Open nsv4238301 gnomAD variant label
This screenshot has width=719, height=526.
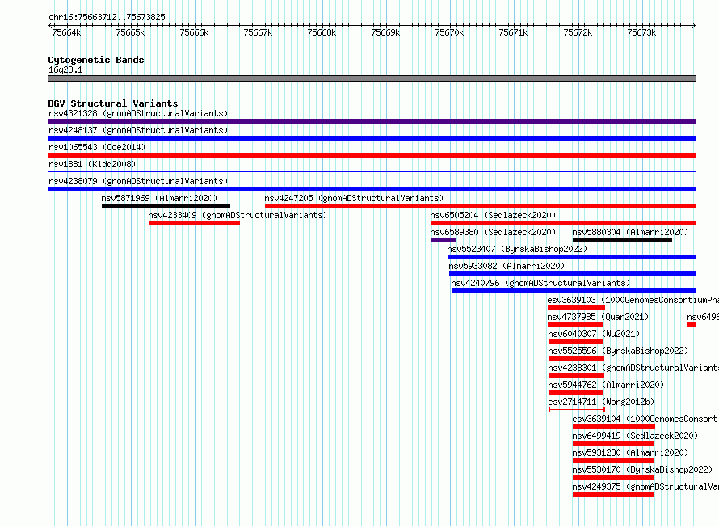click(633, 368)
